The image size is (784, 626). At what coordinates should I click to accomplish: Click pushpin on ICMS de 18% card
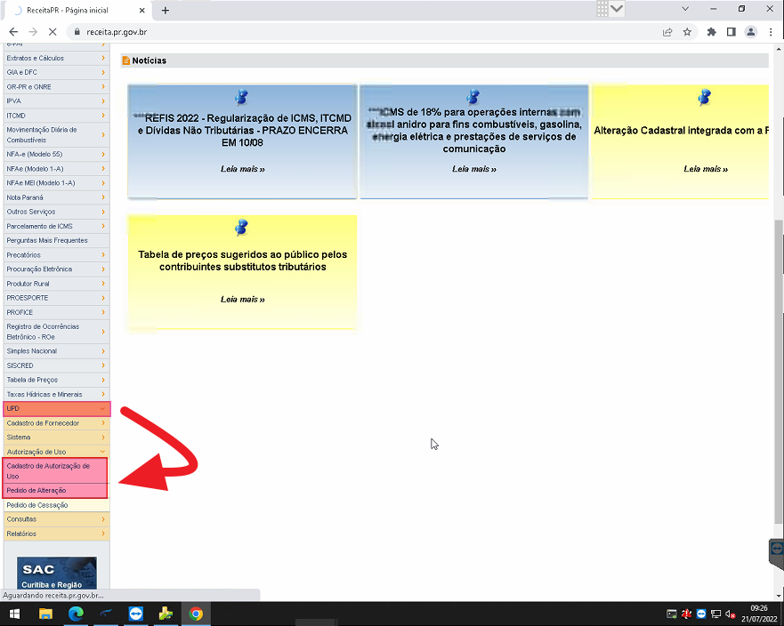(x=473, y=97)
